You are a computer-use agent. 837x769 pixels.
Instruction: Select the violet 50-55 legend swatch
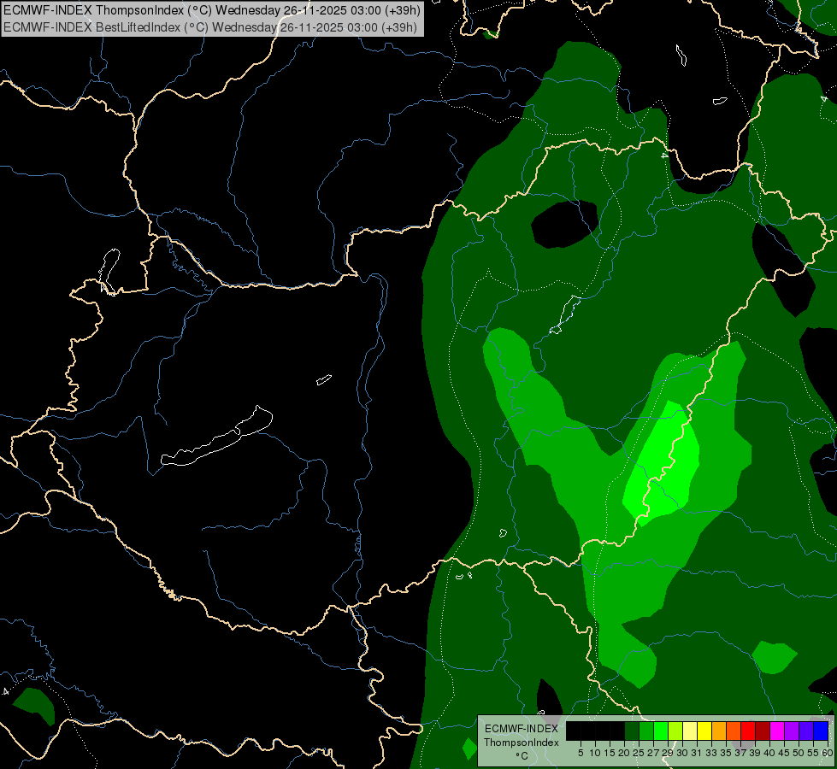click(x=806, y=731)
